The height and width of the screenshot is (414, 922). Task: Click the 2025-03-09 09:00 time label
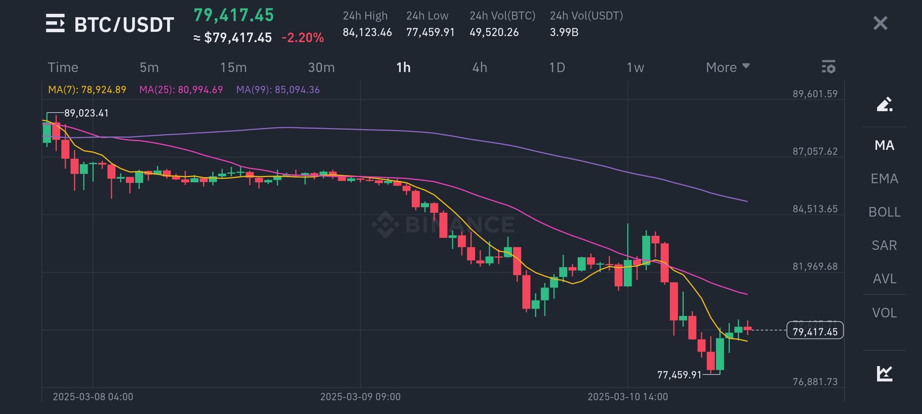360,397
